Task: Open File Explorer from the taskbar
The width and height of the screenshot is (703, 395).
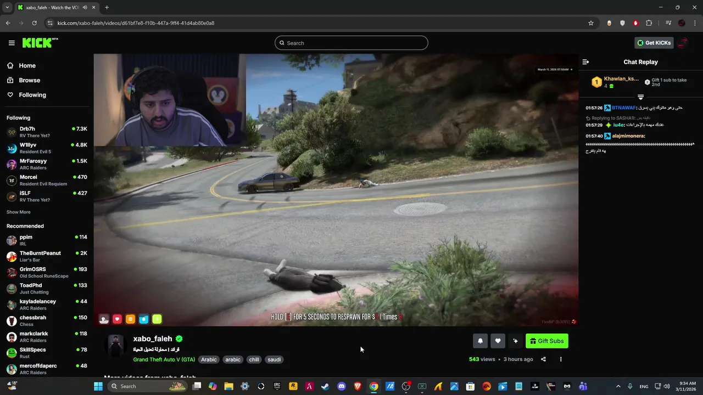Action: point(228,386)
